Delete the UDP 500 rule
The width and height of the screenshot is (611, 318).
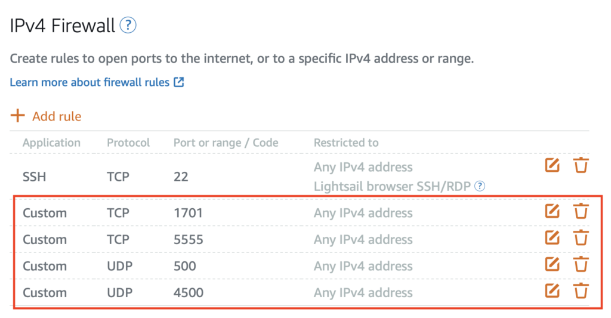click(x=581, y=264)
